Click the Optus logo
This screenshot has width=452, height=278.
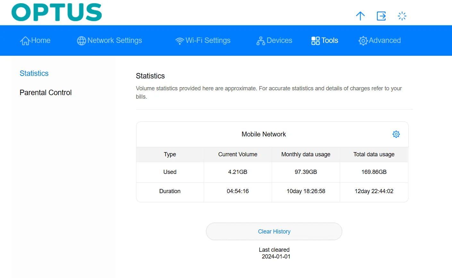(57, 12)
